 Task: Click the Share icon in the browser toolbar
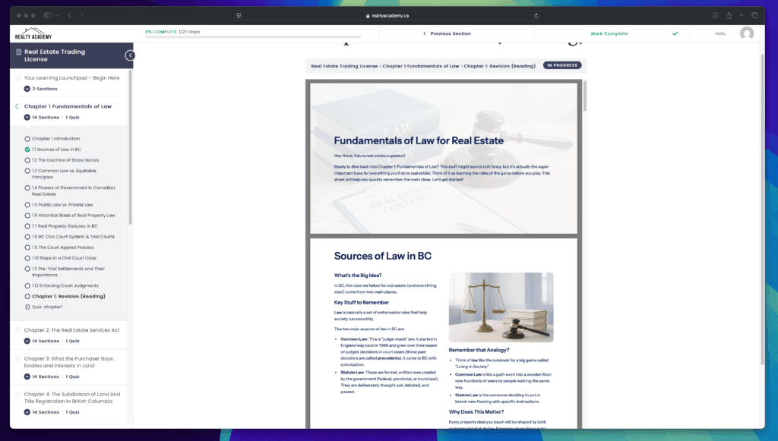point(728,14)
